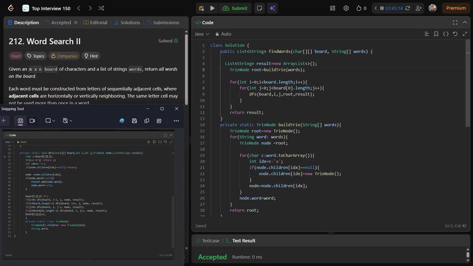Open the Java language dropdown
The width and height of the screenshot is (473, 266).
202,34
